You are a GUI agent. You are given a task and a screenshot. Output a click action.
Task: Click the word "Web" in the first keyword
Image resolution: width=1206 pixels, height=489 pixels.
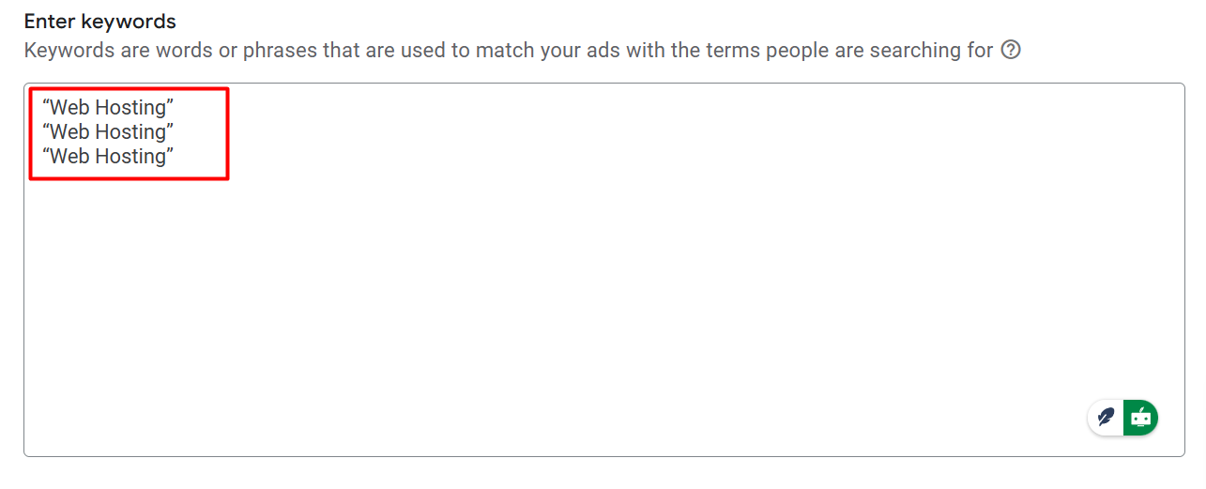coord(69,108)
